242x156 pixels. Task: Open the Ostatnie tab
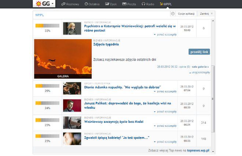click(92, 4)
